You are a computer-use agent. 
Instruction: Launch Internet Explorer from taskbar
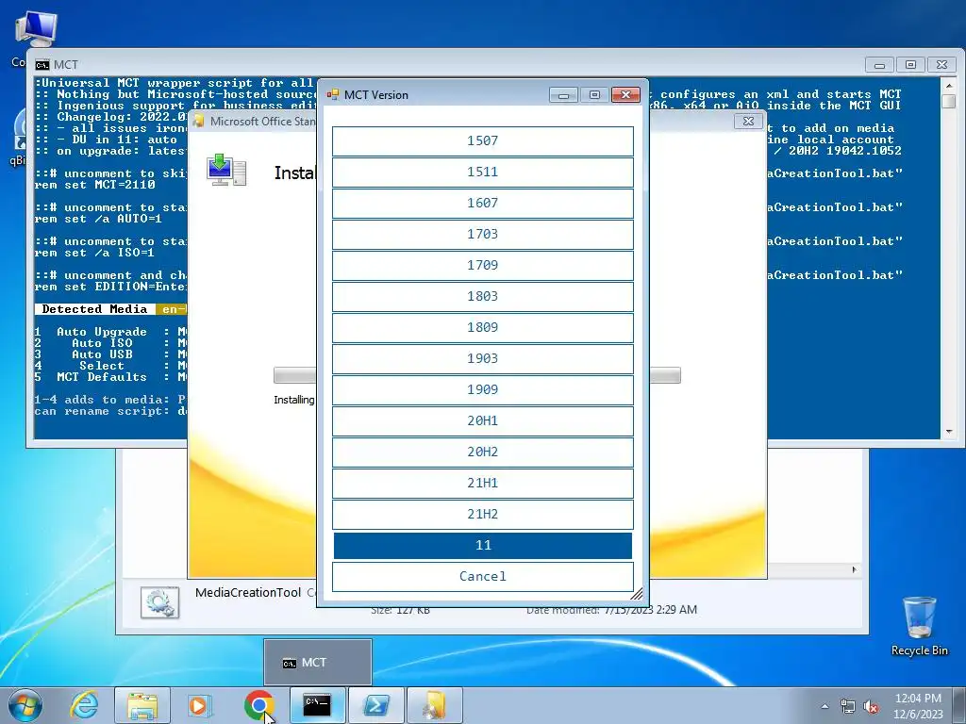coord(84,705)
